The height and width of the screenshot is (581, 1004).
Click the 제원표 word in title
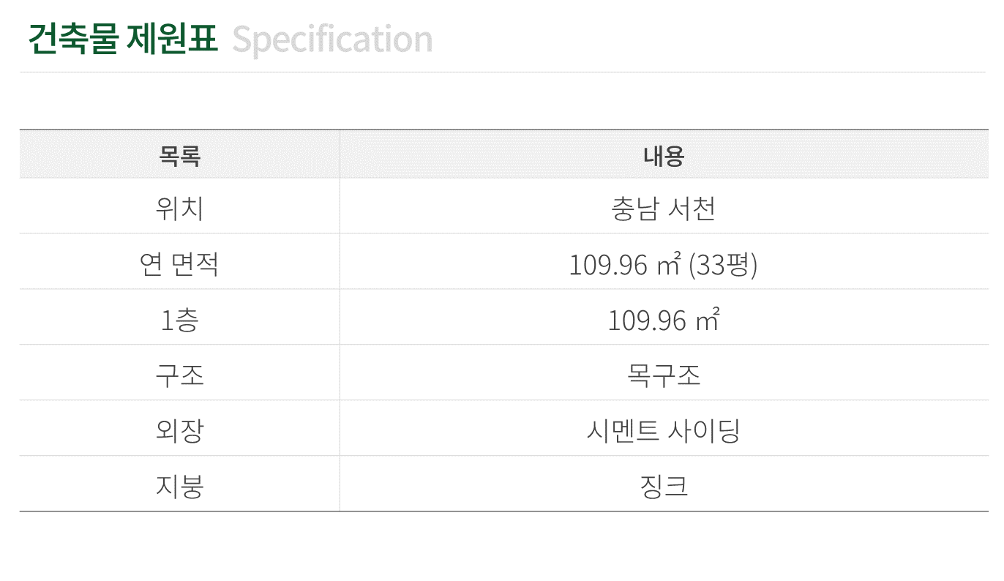[171, 39]
